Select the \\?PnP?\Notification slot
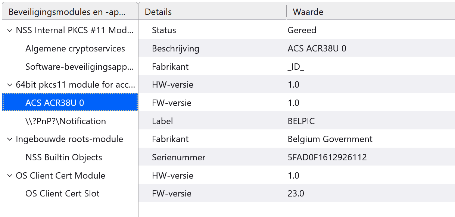Image resolution: width=455 pixels, height=217 pixels. click(x=65, y=121)
